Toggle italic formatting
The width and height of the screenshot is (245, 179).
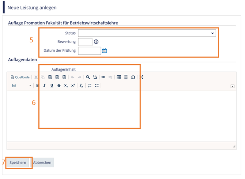coord(44,86)
